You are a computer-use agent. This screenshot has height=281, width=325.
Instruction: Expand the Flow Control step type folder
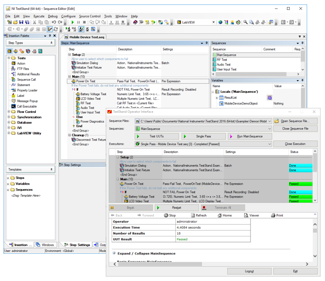tap(9, 112)
